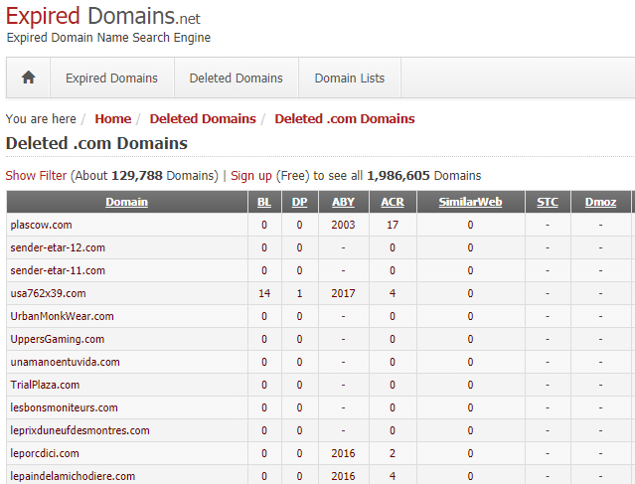Viewport: 635px width, 484px height.
Task: Sort by ACR column header
Action: 393,202
